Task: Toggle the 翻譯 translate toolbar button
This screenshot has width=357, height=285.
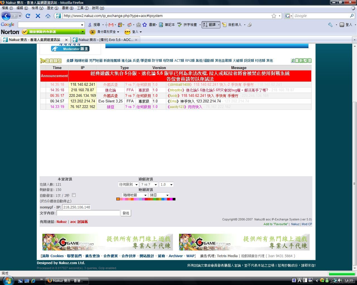Action: 210,25
